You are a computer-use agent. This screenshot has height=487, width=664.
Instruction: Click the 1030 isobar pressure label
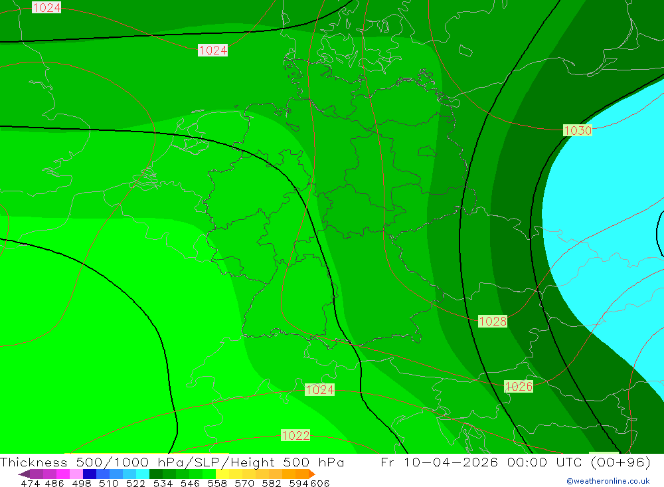point(577,130)
